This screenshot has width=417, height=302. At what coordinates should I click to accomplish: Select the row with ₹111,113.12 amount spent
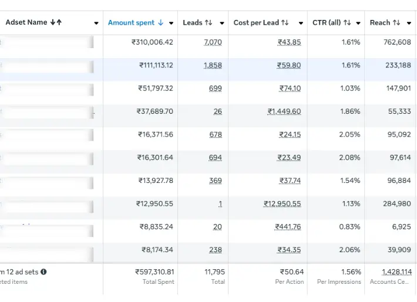tap(156, 65)
